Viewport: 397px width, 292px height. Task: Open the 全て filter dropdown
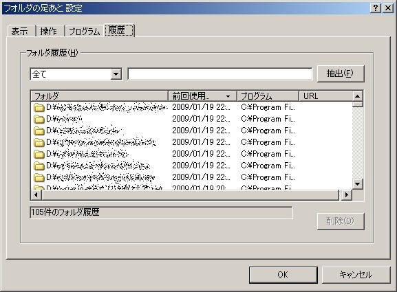pyautogui.click(x=116, y=74)
